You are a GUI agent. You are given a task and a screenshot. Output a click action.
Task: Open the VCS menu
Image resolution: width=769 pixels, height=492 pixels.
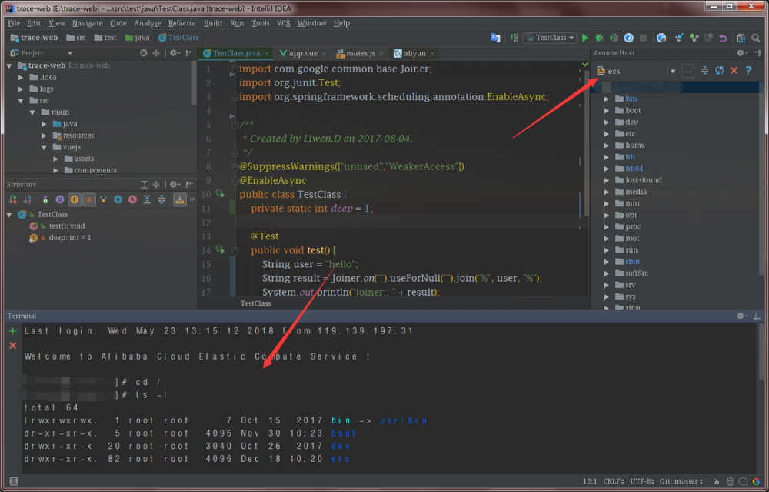tap(285, 22)
